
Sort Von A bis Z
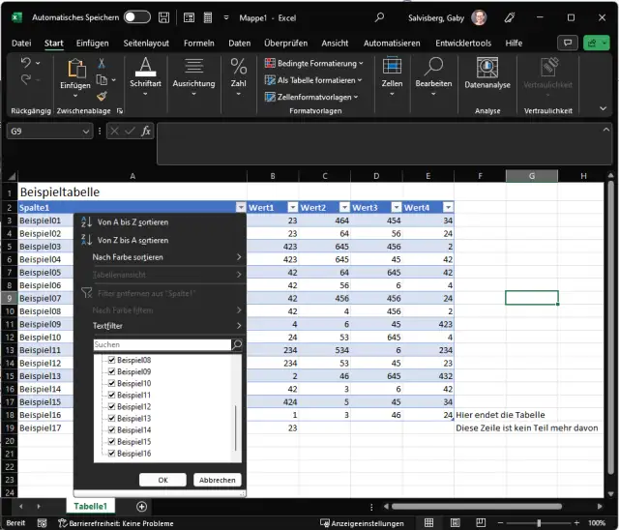pos(133,222)
